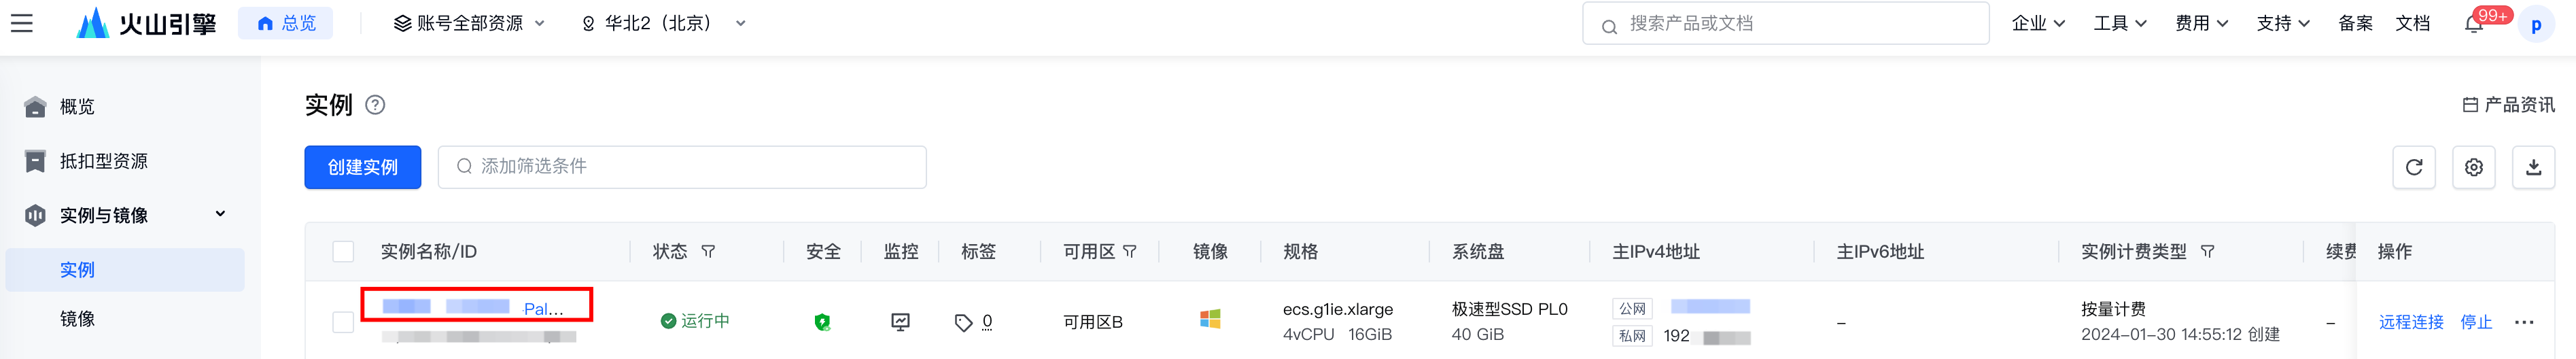Select the instance row checkbox
2576x359 pixels.
343,322
